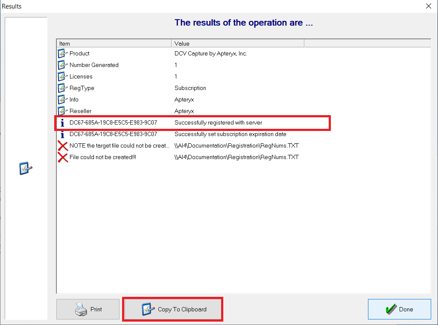This screenshot has height=325, width=438.
Task: Select the Successfully set subscription expiration date entry
Action: (231, 134)
